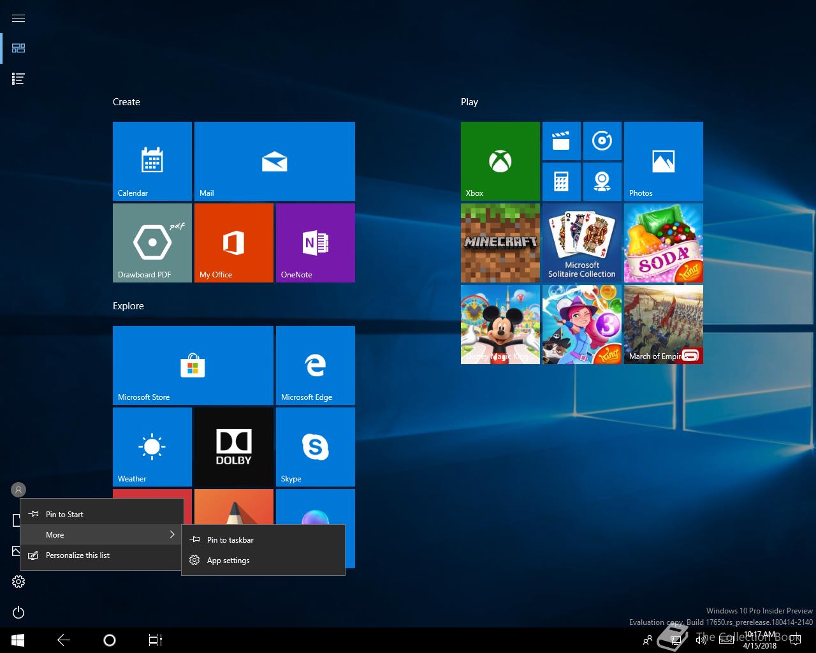
Task: Open Settings gear in Start sidebar
Action: point(18,582)
